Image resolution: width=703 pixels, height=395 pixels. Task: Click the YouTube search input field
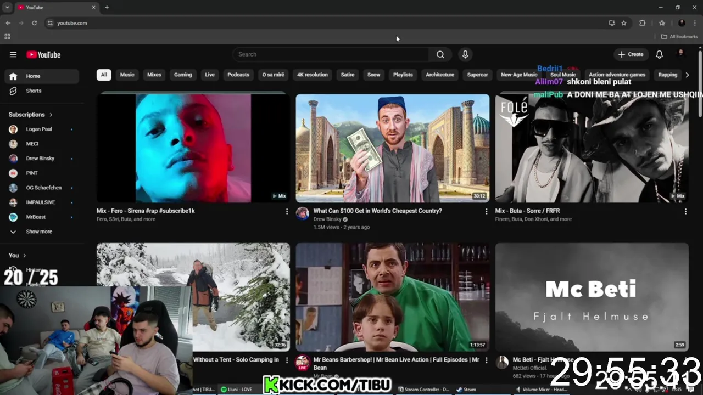click(x=331, y=54)
